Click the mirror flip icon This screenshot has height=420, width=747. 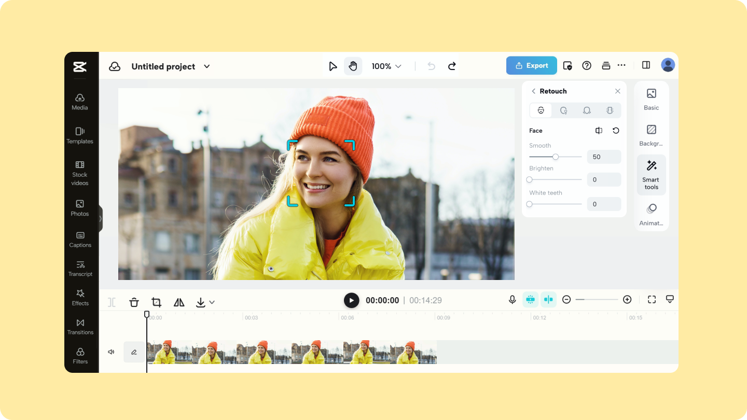click(179, 302)
